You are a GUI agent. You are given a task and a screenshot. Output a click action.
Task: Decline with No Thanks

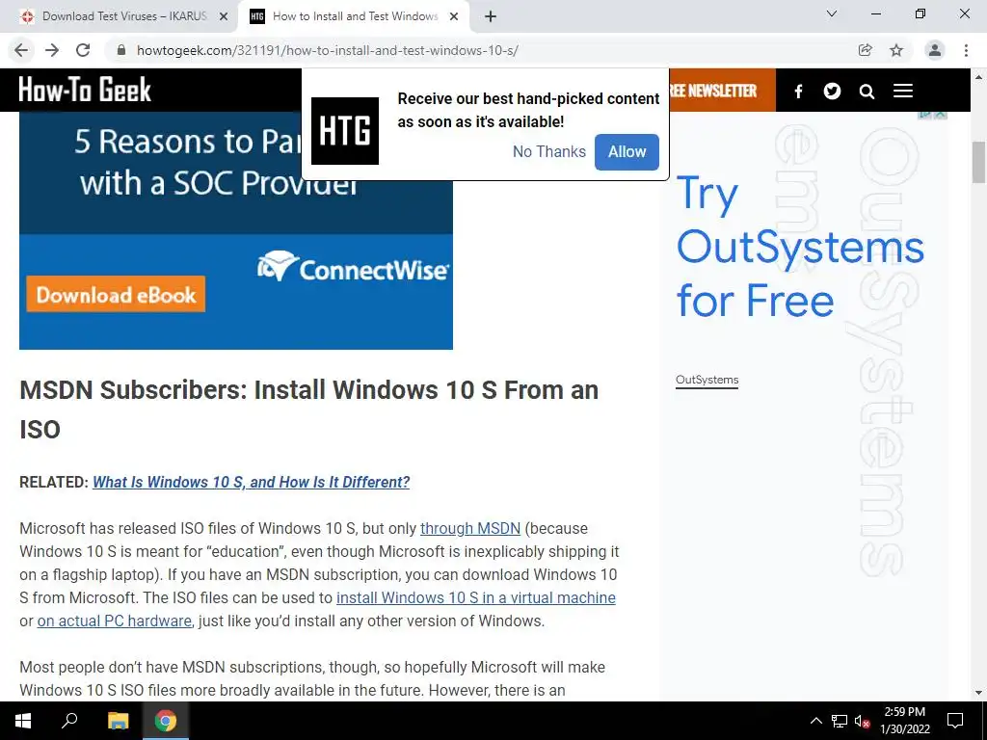(548, 151)
